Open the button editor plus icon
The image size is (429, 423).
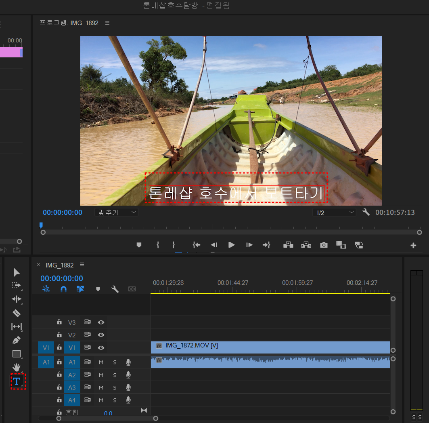pyautogui.click(x=413, y=246)
